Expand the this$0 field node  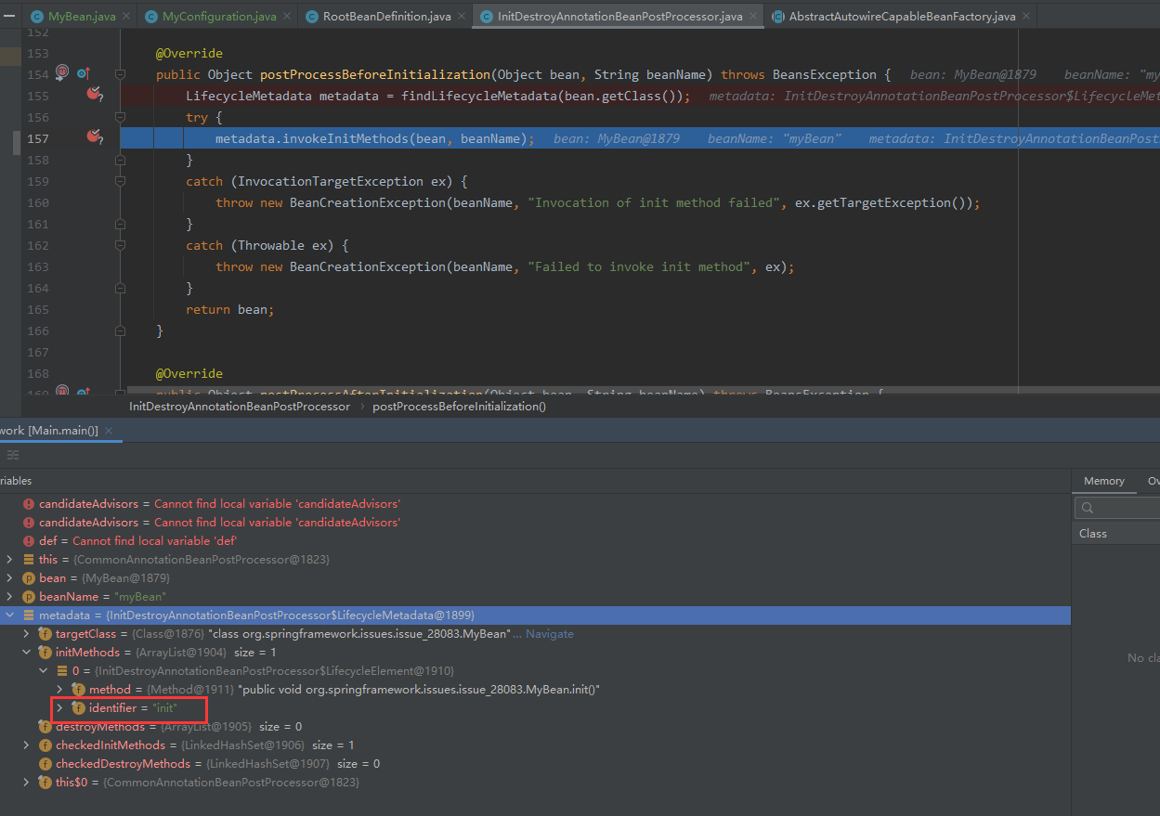[27, 783]
